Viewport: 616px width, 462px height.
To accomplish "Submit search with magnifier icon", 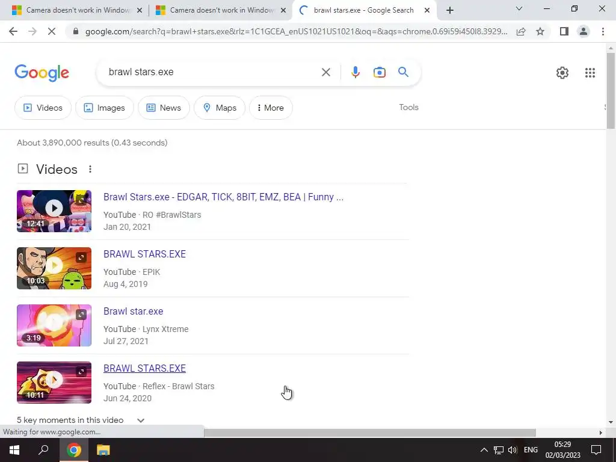I will point(403,72).
